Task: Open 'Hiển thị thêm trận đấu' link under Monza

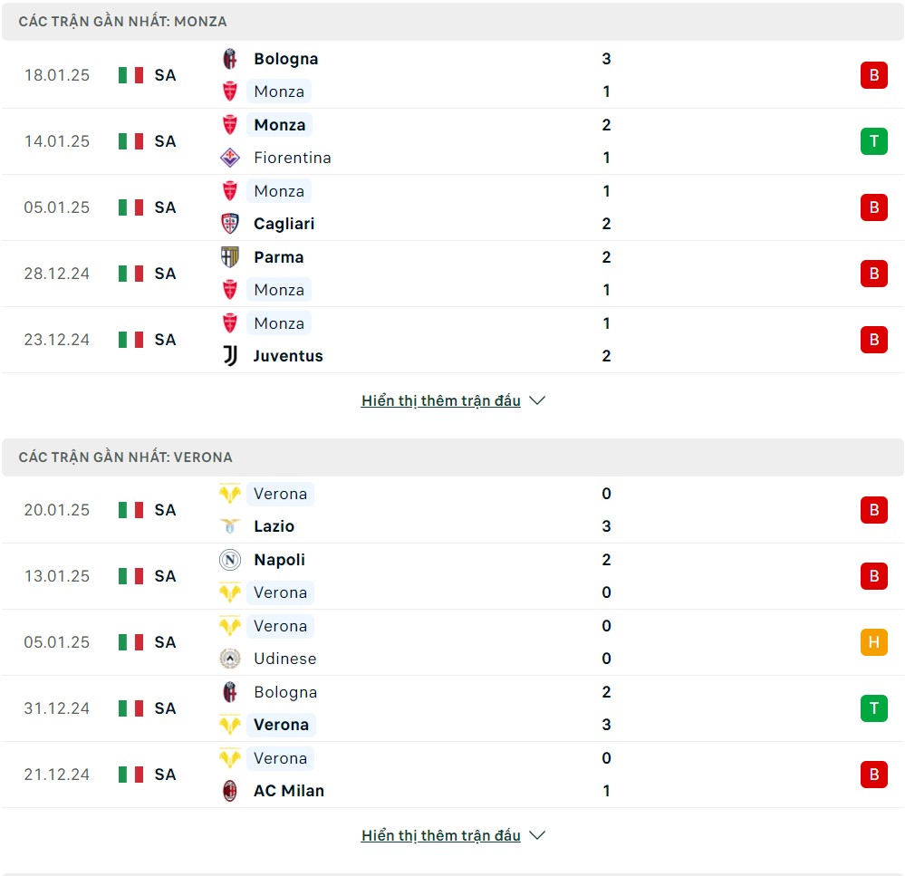Action: (441, 400)
